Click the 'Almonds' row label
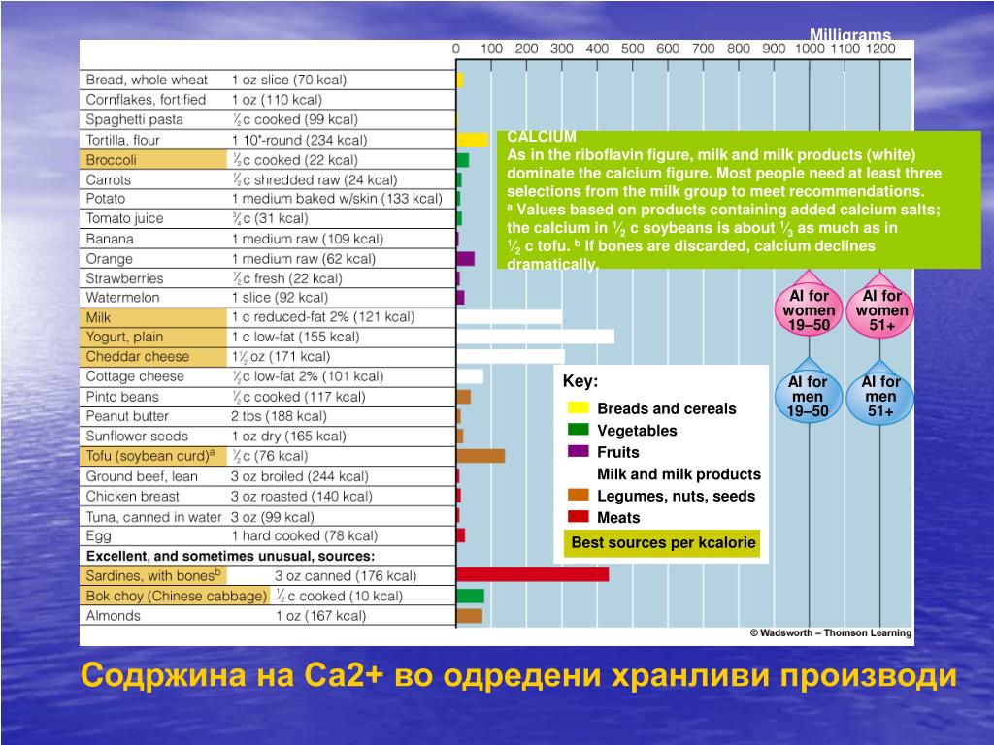The image size is (994, 745). [x=113, y=616]
